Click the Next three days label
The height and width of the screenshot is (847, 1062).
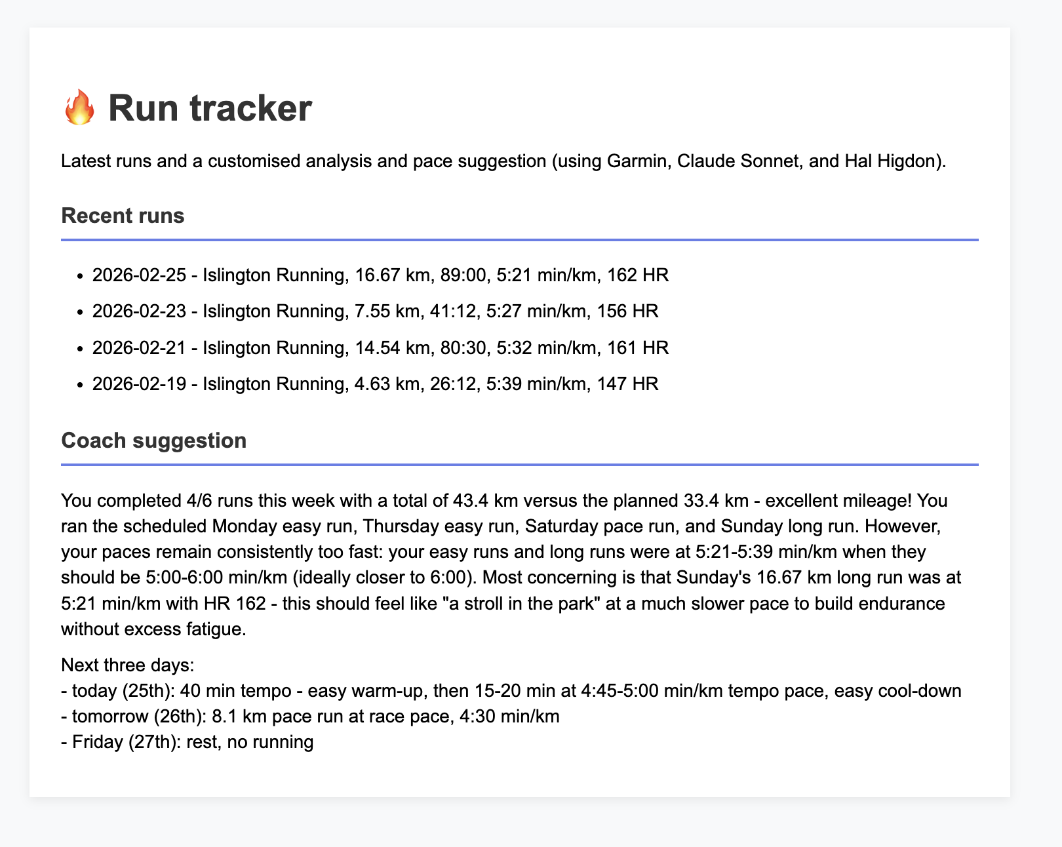click(x=127, y=665)
